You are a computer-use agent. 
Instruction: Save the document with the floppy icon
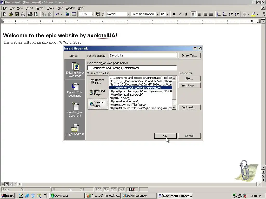pyautogui.click(x=17, y=14)
